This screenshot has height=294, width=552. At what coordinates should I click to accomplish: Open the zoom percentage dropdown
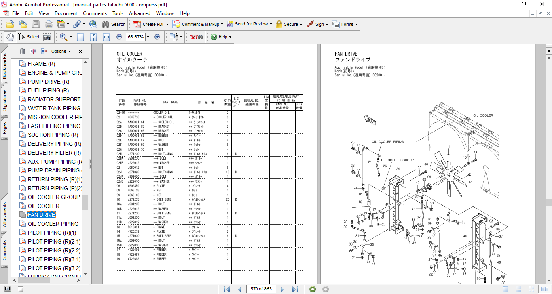148,37
